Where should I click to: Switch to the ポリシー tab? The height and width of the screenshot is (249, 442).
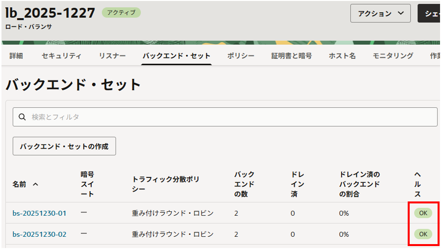241,56
